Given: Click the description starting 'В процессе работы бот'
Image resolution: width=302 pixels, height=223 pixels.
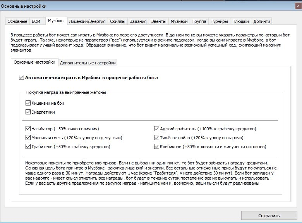Looking at the screenshot, I should 150,43.
